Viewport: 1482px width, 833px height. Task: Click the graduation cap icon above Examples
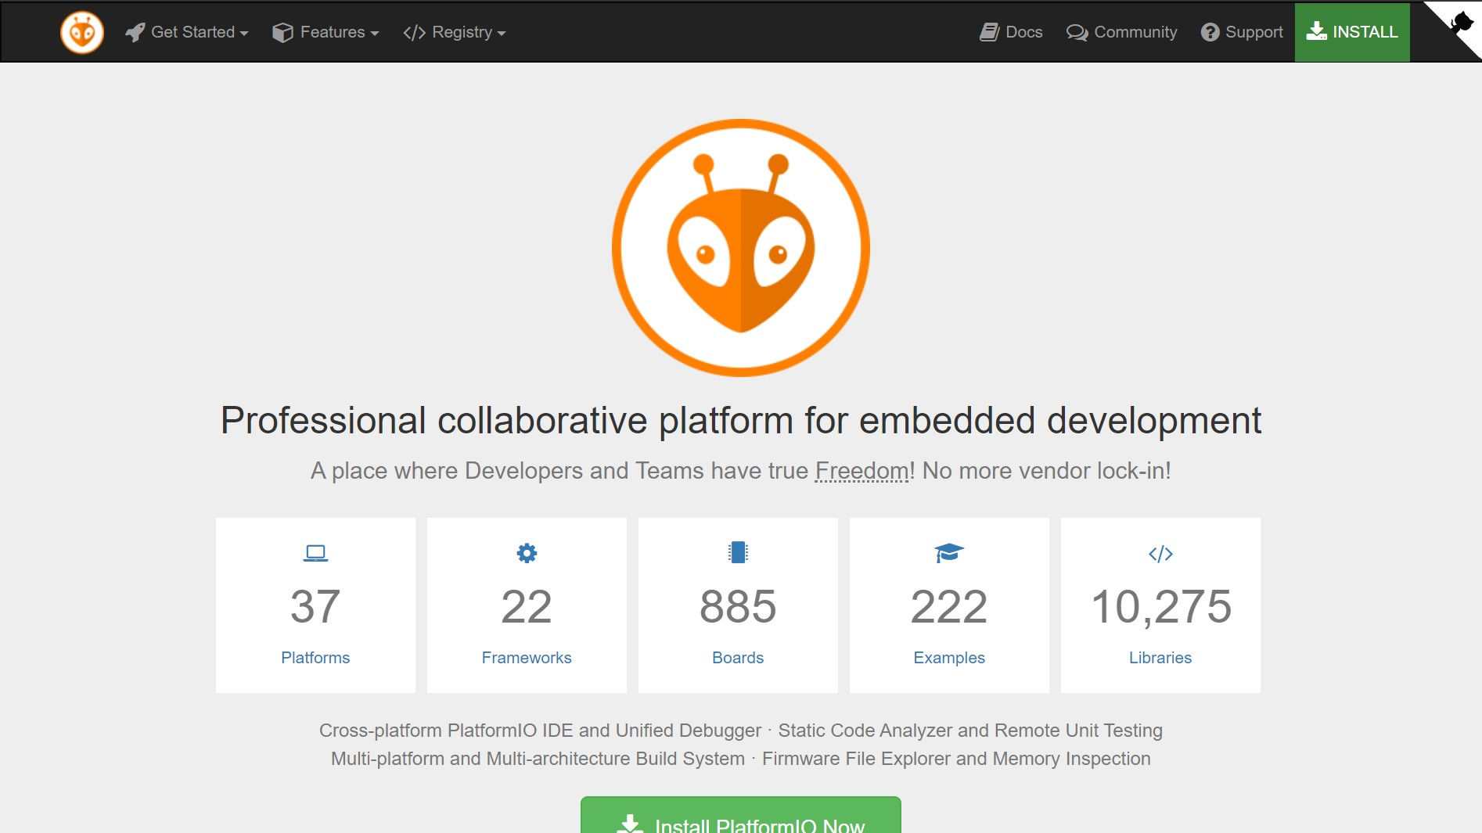click(949, 553)
